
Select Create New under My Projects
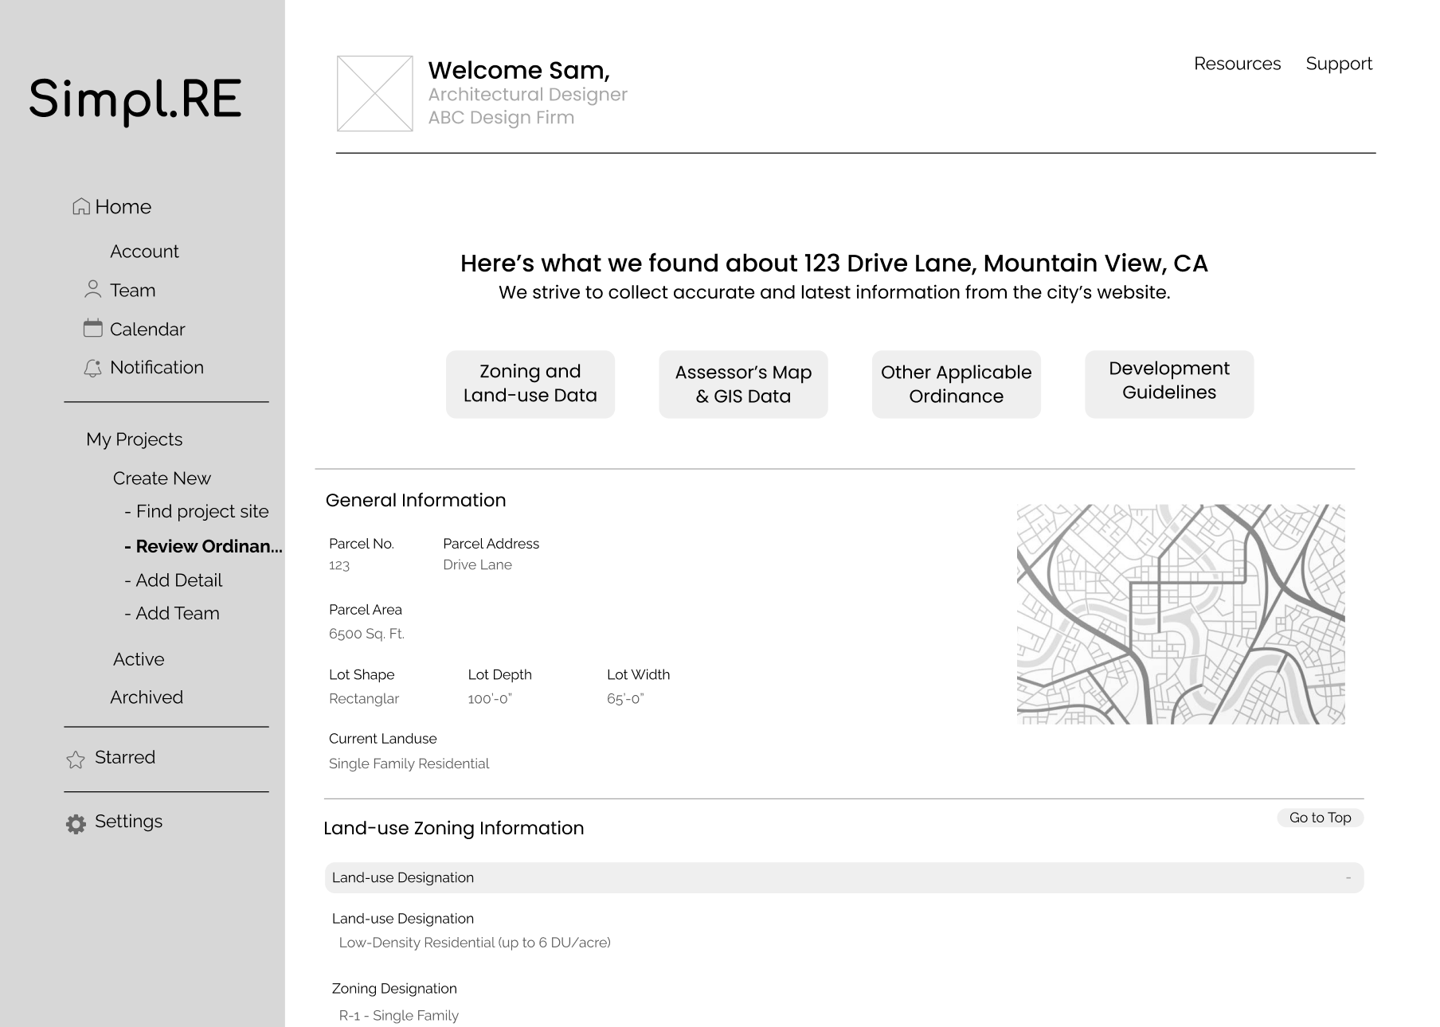pyautogui.click(x=162, y=478)
